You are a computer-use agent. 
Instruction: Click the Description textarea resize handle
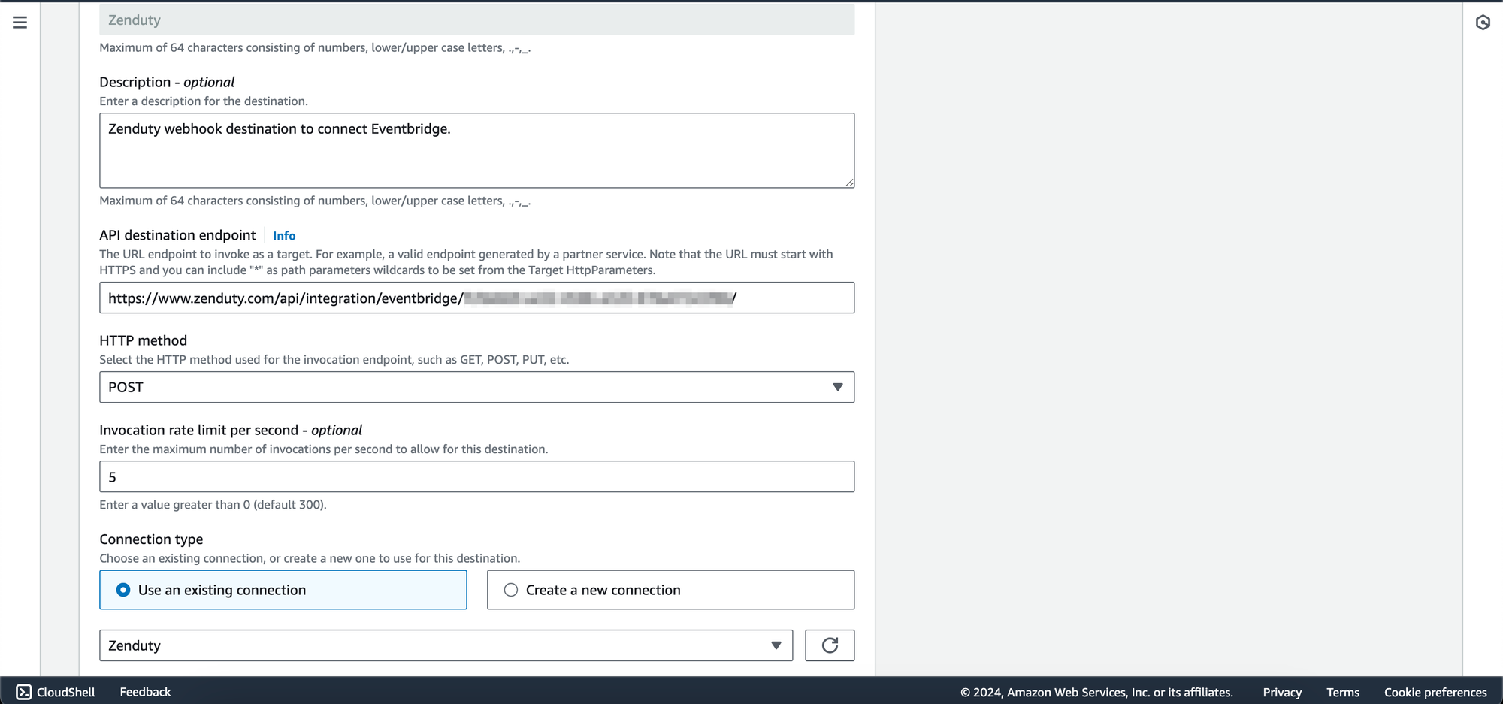click(849, 182)
